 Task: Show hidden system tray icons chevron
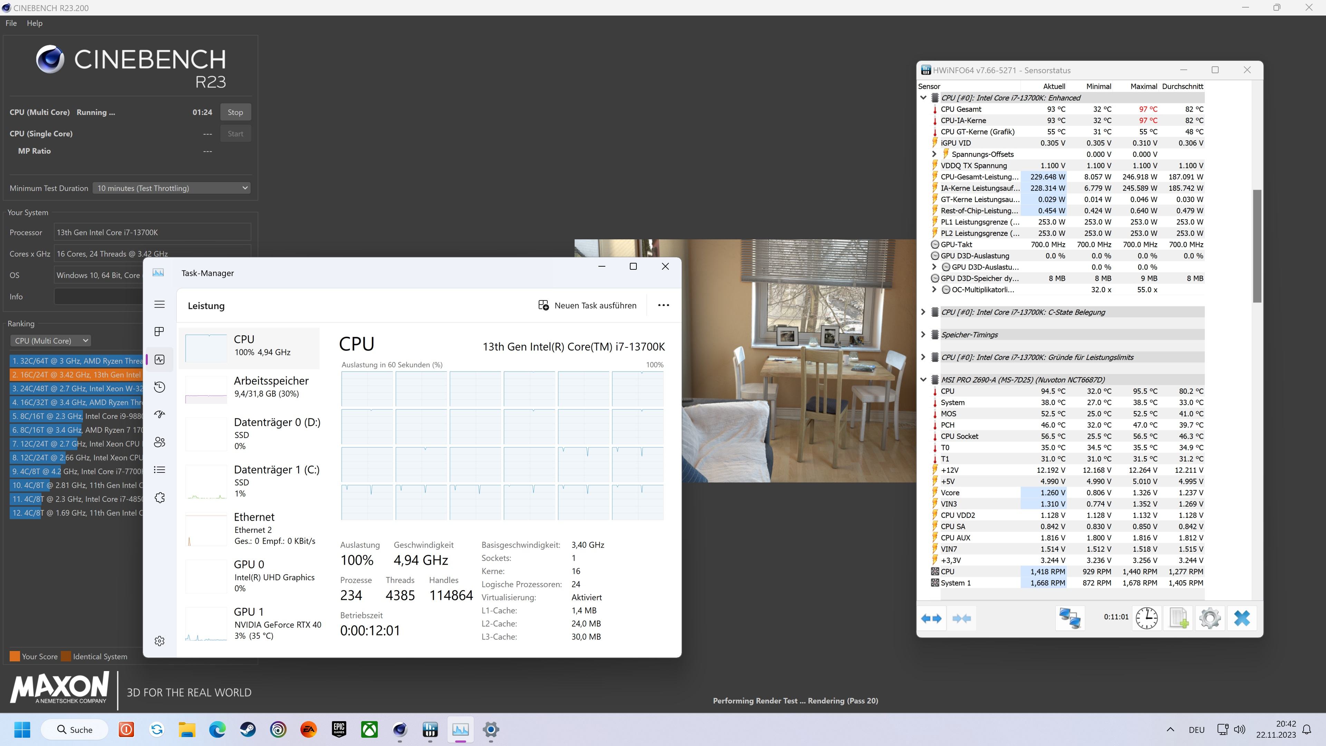coord(1170,729)
